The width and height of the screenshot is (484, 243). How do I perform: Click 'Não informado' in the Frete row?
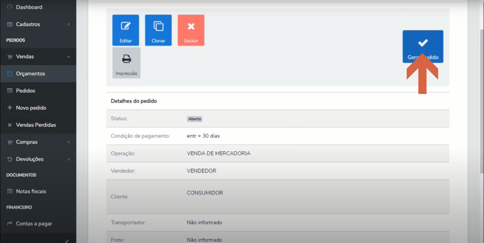point(204,240)
